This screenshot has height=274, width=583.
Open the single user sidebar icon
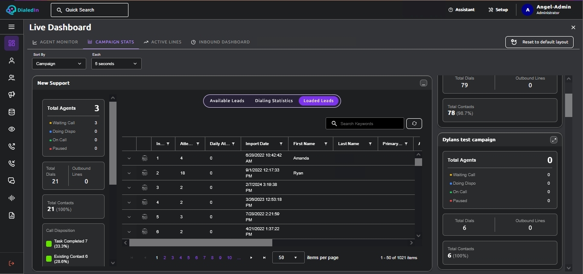[x=12, y=60]
